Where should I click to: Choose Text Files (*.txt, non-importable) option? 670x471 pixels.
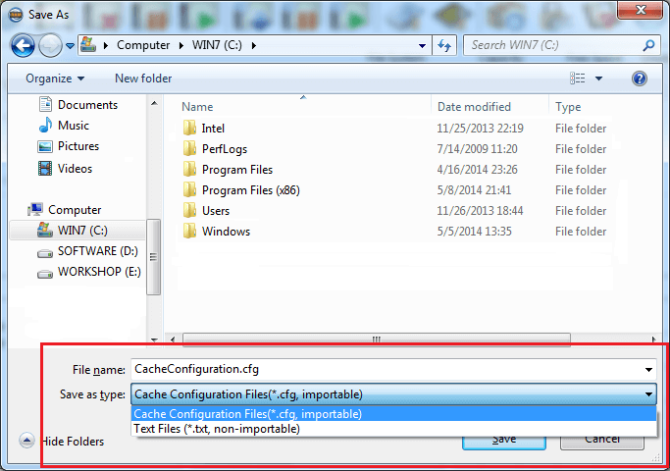point(393,428)
